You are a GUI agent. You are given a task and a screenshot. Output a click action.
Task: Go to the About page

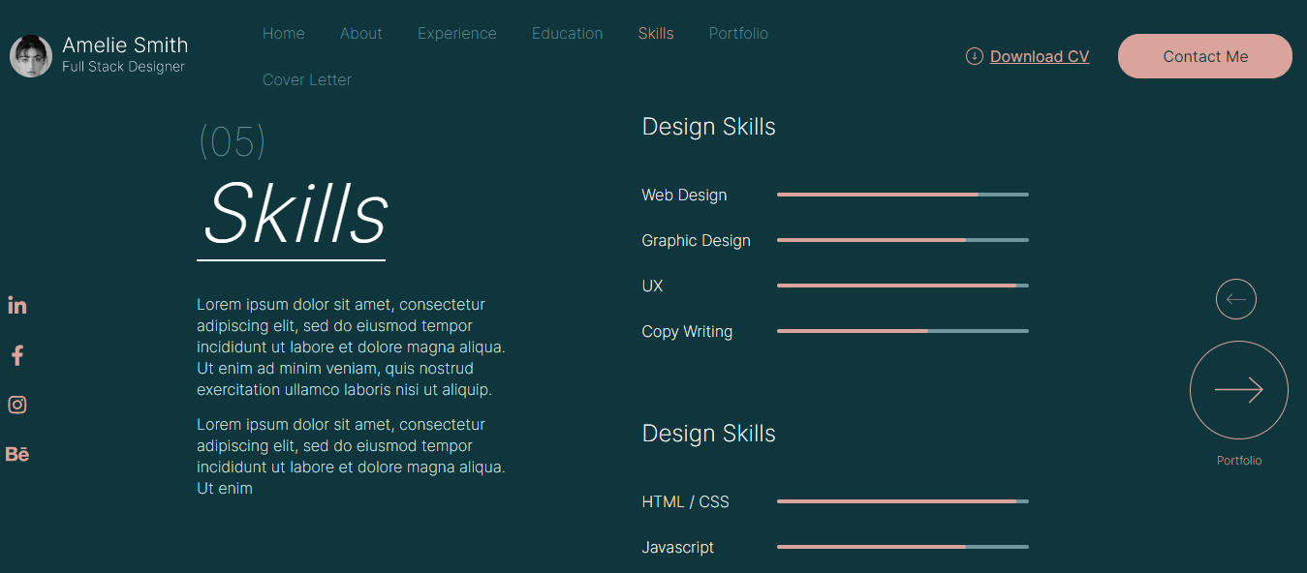tap(361, 33)
